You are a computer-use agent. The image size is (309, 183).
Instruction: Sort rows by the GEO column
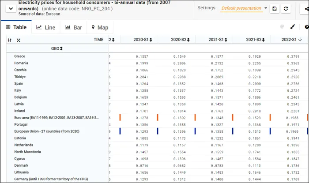tap(61, 49)
